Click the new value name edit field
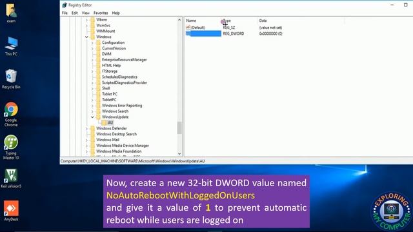The image size is (413, 232). coord(206,34)
